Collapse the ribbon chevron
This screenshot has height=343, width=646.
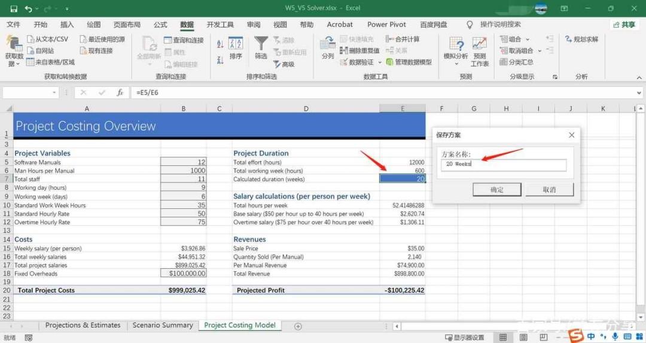639,77
